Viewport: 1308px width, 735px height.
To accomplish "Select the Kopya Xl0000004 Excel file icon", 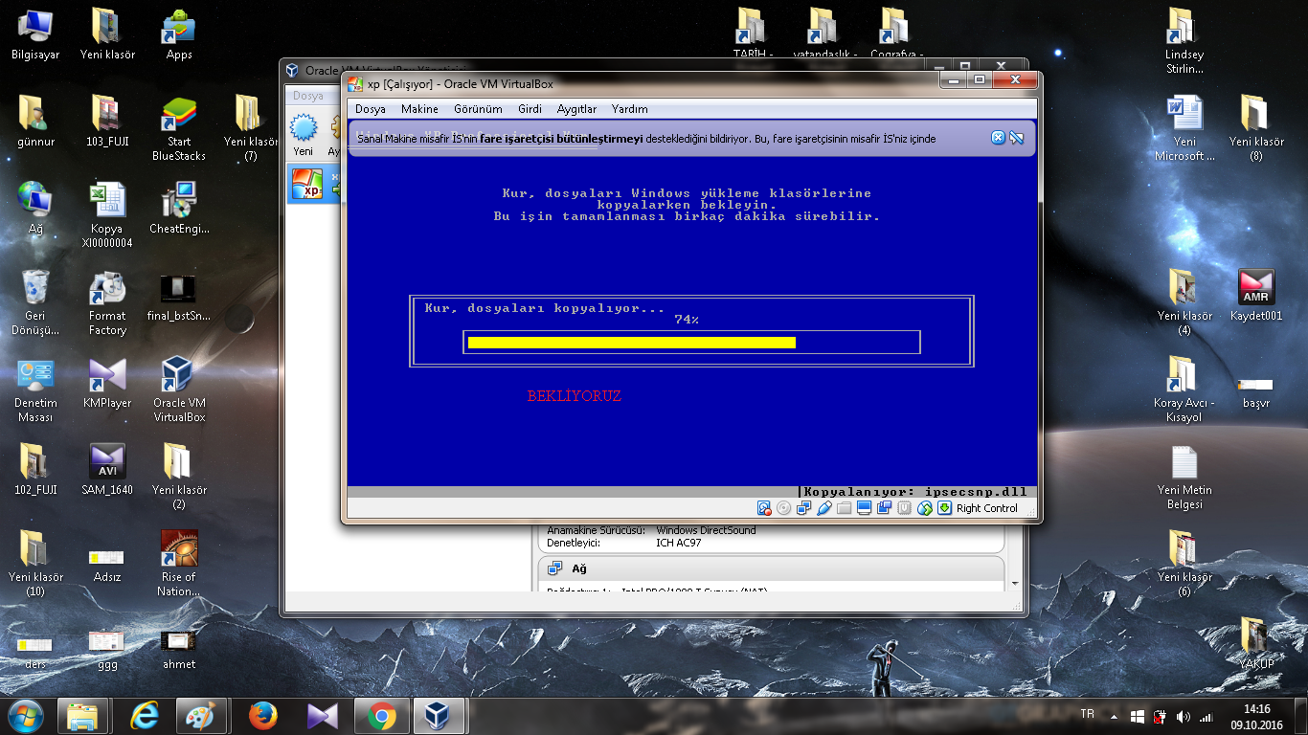I will [x=107, y=215].
